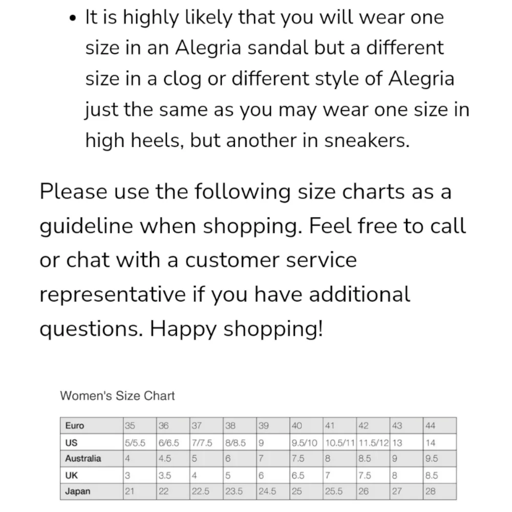Click the US 9.5/10 size cell
Screen dimensions: 512x512
pyautogui.click(x=304, y=442)
